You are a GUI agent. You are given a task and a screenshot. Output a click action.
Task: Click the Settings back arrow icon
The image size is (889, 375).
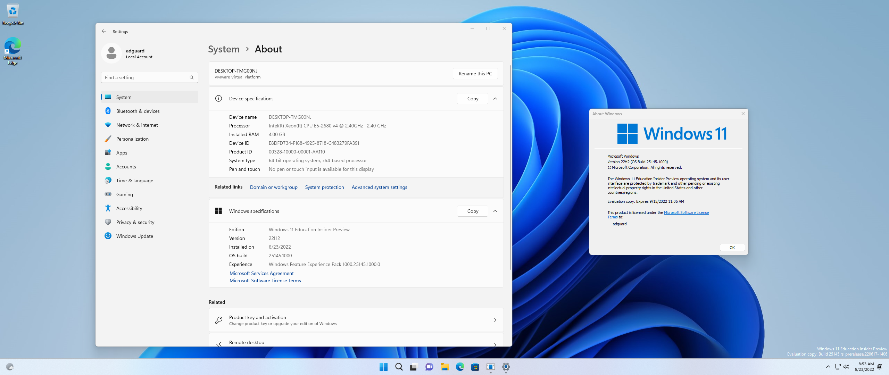(x=104, y=31)
